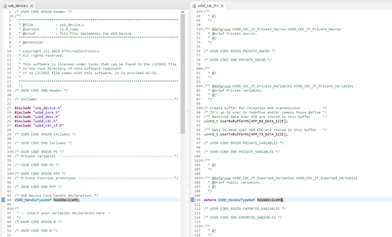Click the "Insert your variables declaration here" comment
The image size is (392, 237).
64,213
